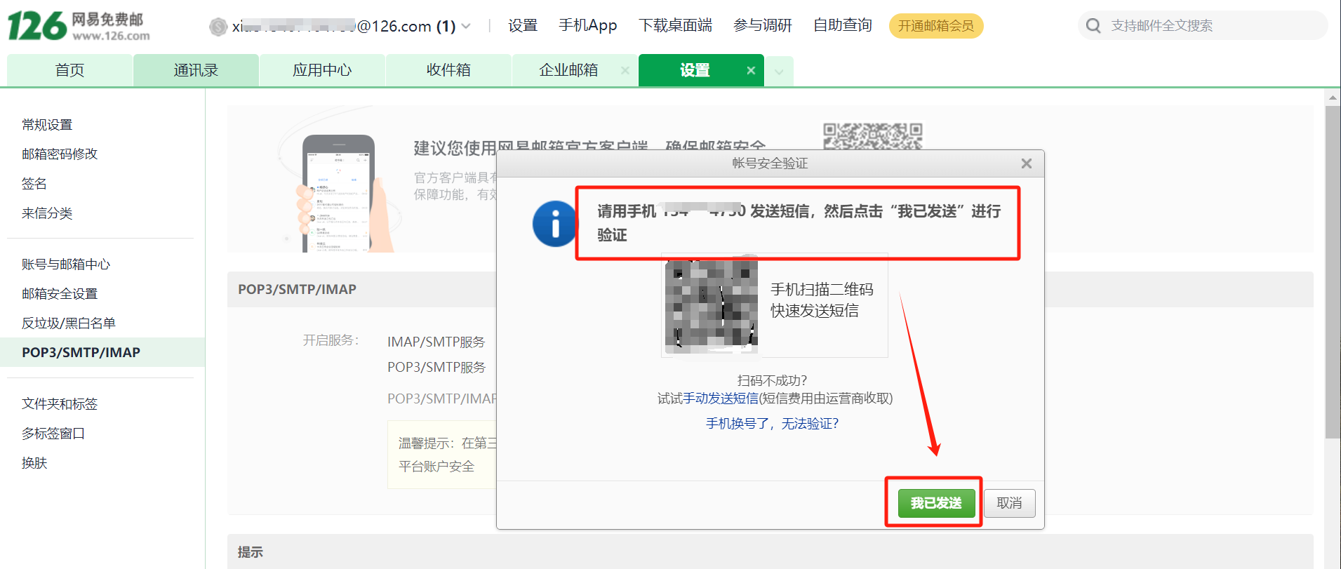This screenshot has width=1341, height=569.
Task: Focus the full-text mail search field
Action: point(1203,26)
